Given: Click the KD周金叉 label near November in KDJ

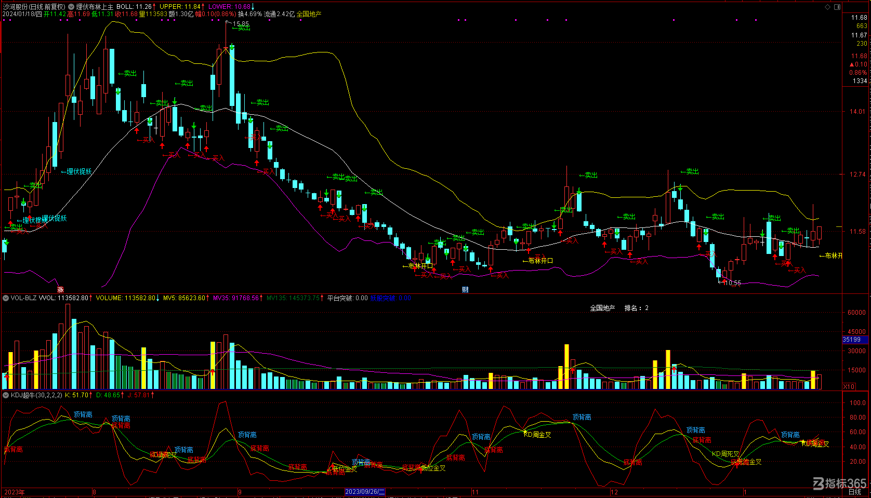Looking at the screenshot, I should [x=537, y=435].
